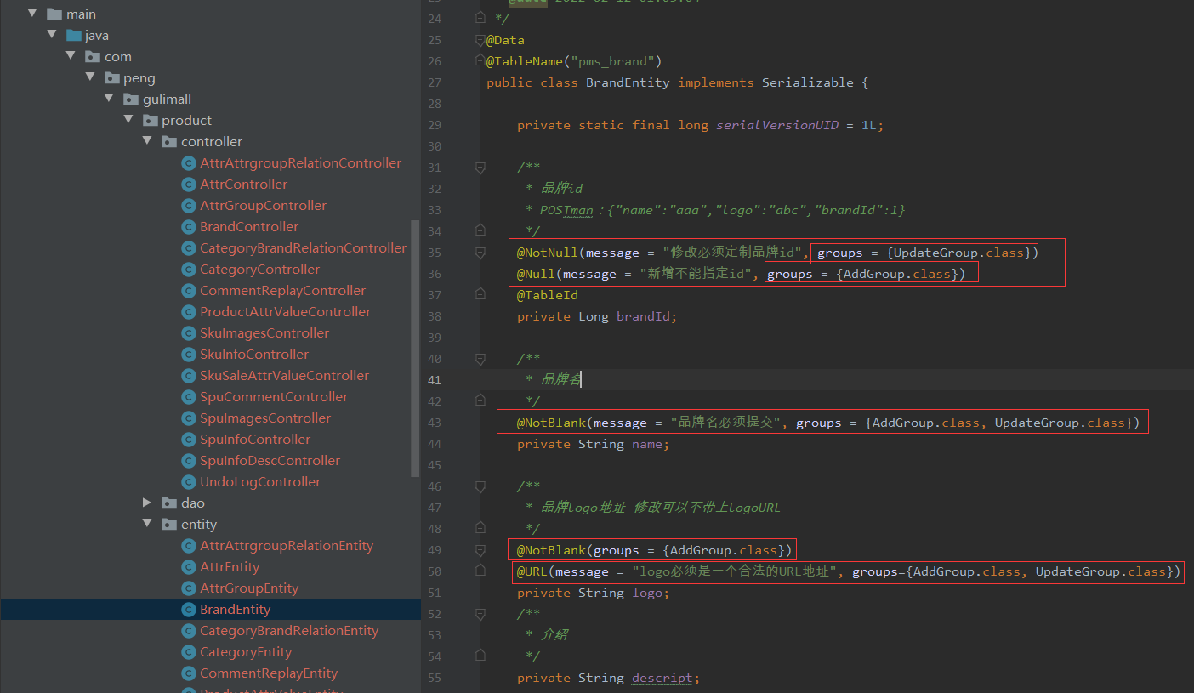Click the 'private String logo;' line
This screenshot has width=1194, height=693.
(x=594, y=593)
